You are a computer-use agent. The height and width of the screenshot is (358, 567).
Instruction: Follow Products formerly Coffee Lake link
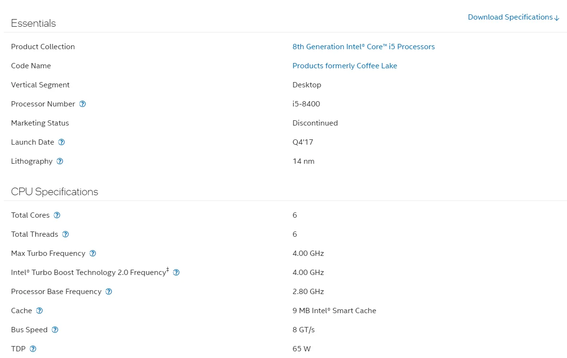345,66
